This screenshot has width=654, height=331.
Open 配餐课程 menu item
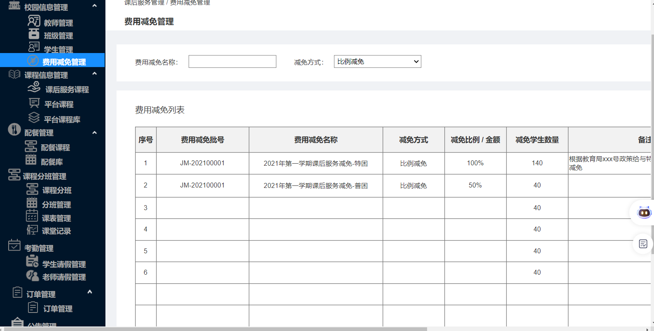click(56, 148)
